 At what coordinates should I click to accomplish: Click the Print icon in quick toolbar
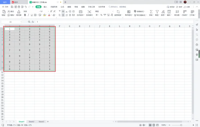tap(19, 7)
